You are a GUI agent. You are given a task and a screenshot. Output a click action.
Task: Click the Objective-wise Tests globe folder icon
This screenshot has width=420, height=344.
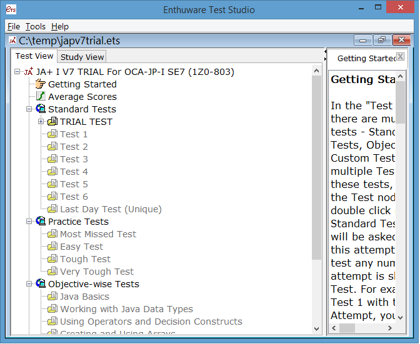[41, 284]
